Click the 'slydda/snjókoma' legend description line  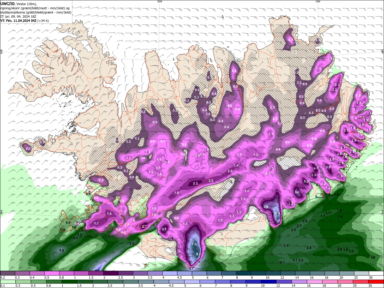tap(36, 12)
